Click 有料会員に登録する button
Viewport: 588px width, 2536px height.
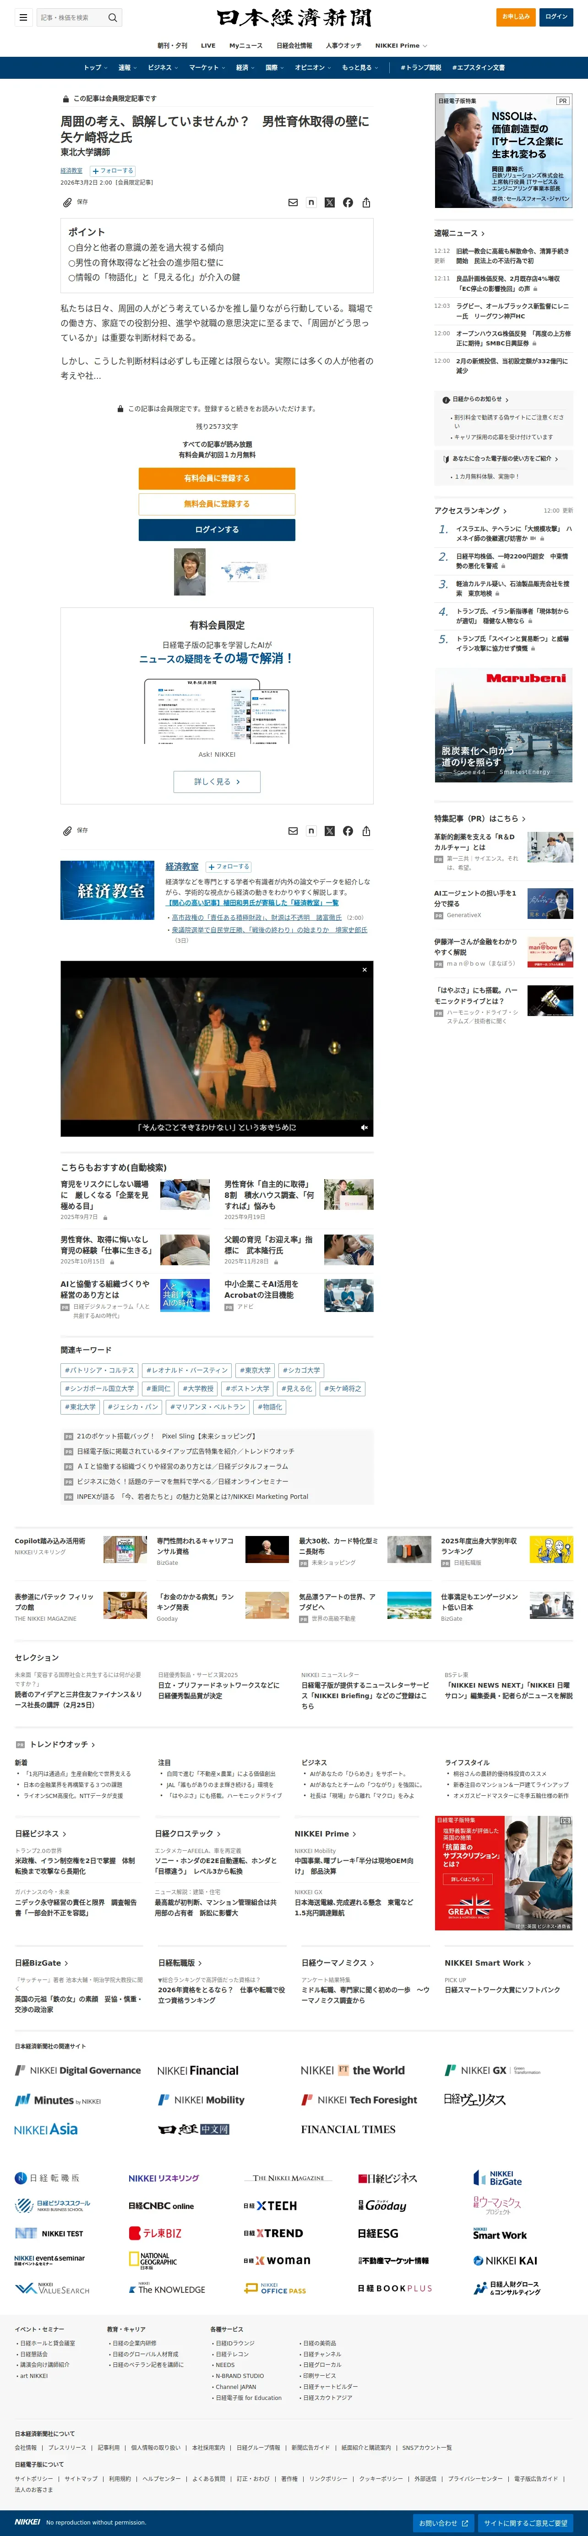click(x=217, y=478)
